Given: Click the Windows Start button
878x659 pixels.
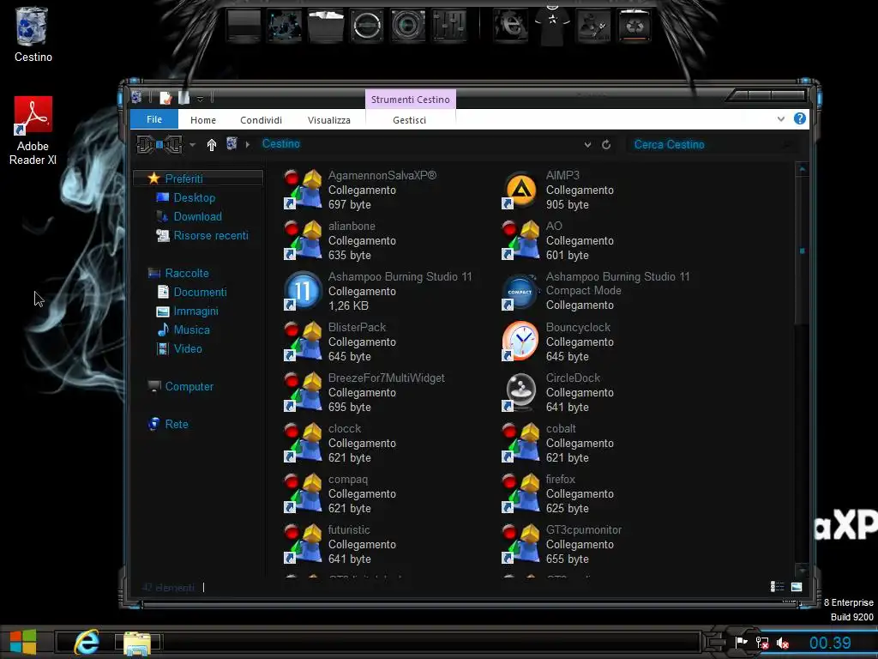Looking at the screenshot, I should click(x=23, y=642).
